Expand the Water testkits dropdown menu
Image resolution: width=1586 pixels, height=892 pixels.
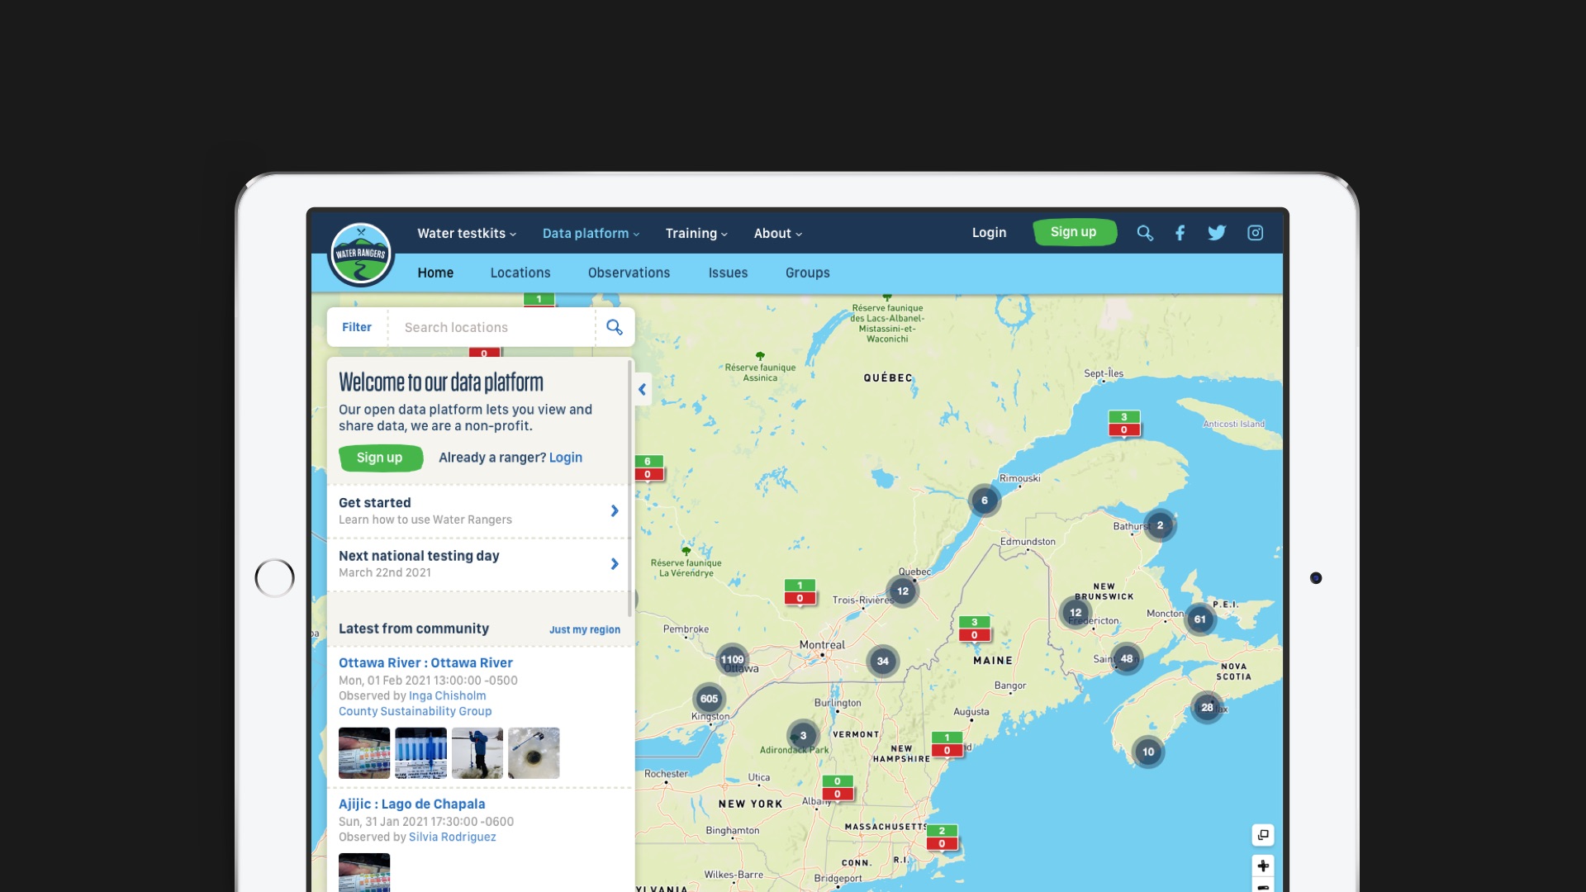pyautogui.click(x=467, y=233)
